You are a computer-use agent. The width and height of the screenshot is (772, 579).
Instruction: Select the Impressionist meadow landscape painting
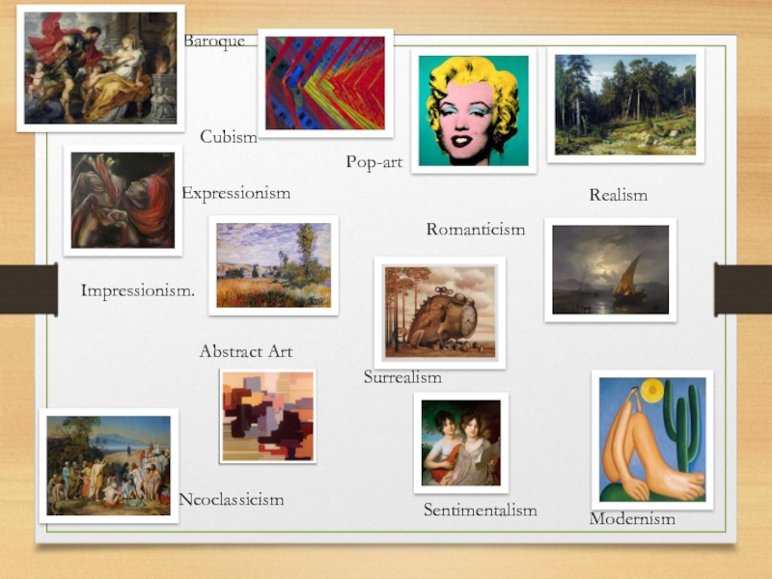pos(274,265)
